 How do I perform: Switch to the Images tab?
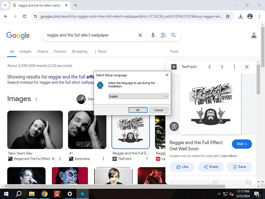tap(25, 52)
